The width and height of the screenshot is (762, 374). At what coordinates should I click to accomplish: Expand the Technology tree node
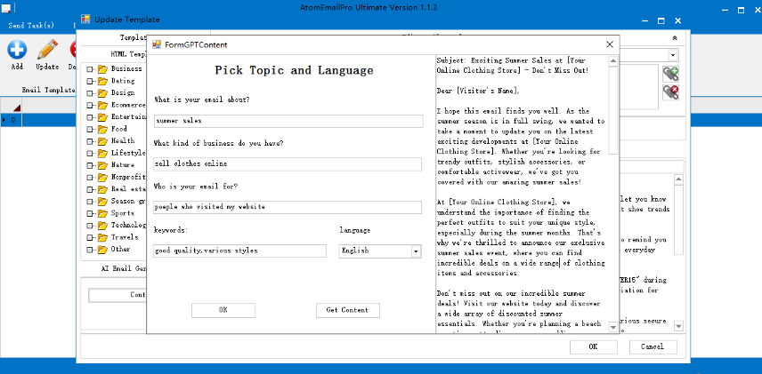click(x=90, y=225)
